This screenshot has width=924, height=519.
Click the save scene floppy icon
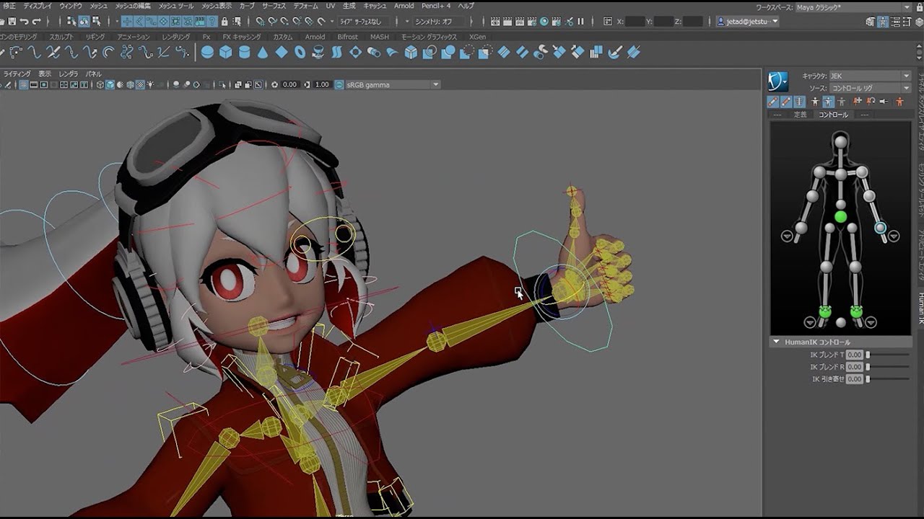12,21
